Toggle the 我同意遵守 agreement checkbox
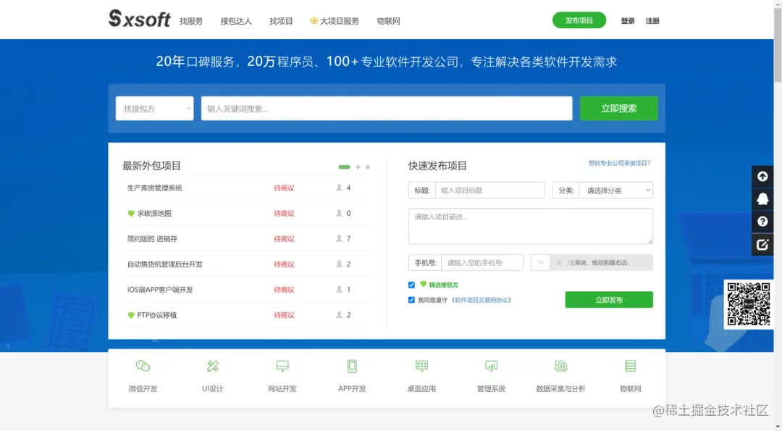This screenshot has height=431, width=782. coord(411,300)
